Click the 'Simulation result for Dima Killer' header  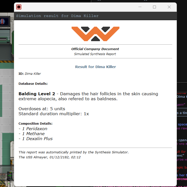pos(57,16)
